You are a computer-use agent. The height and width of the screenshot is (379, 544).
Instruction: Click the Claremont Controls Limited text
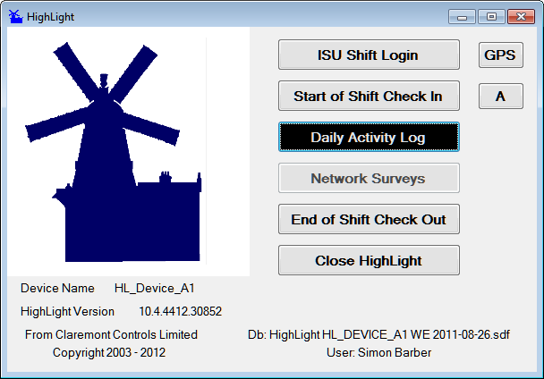point(112,335)
